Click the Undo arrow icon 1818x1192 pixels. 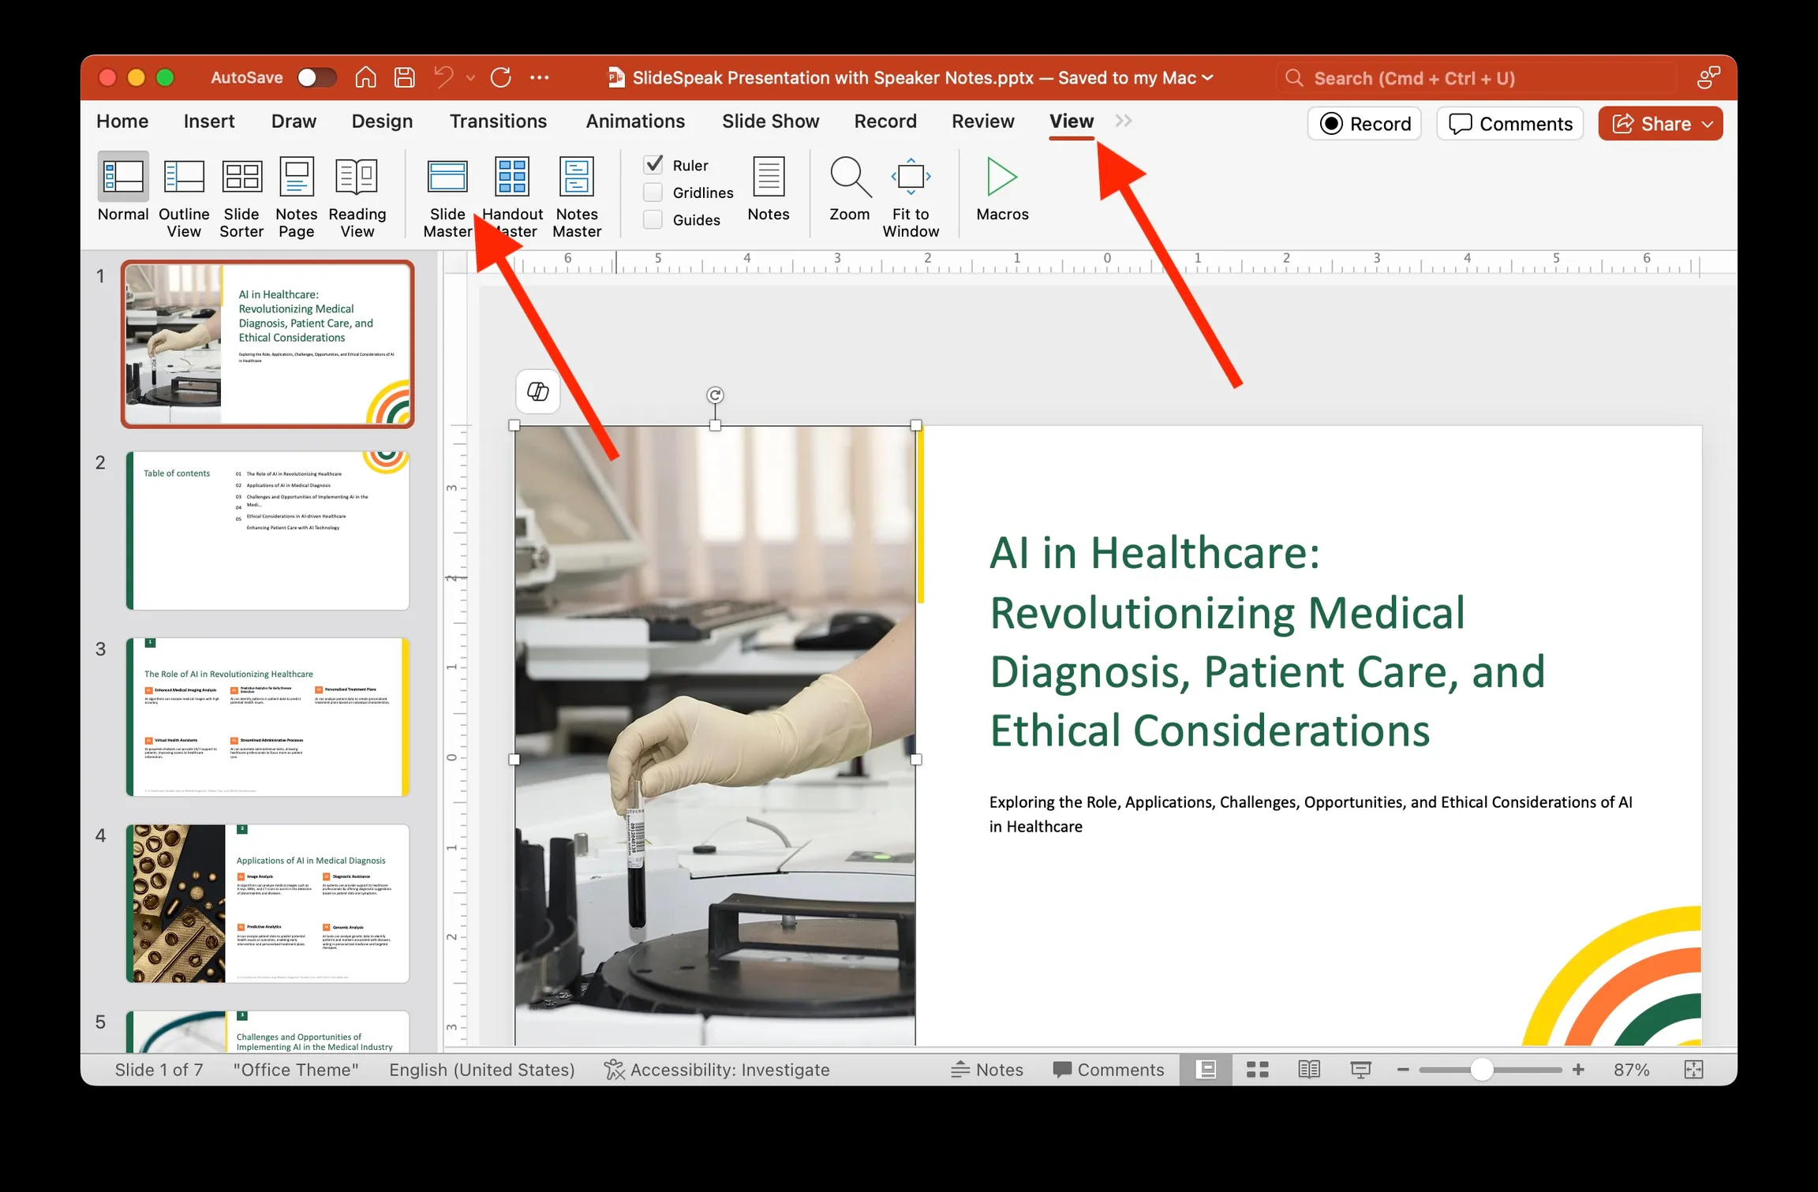[444, 77]
